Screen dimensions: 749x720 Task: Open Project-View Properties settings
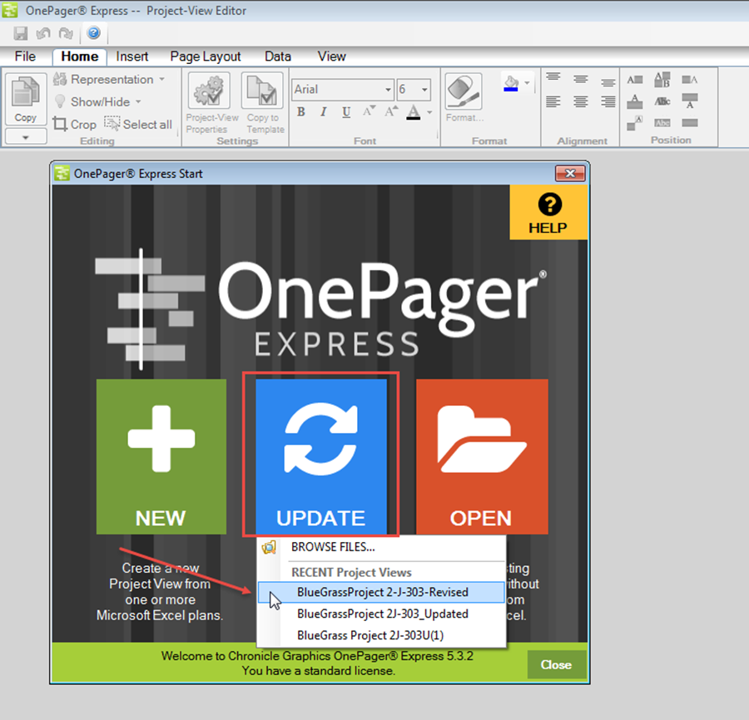[208, 91]
